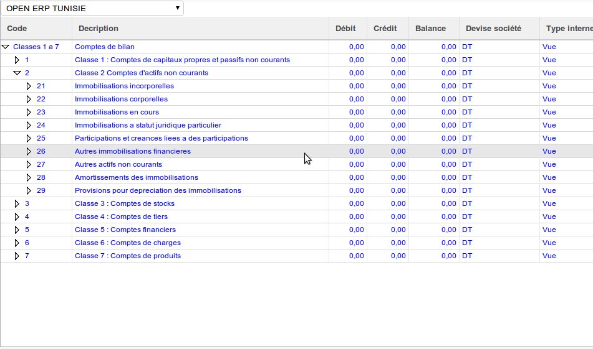Screen dimensions: 593x349
Task: Expand account 26 disclosure triangle
Action: pos(29,151)
